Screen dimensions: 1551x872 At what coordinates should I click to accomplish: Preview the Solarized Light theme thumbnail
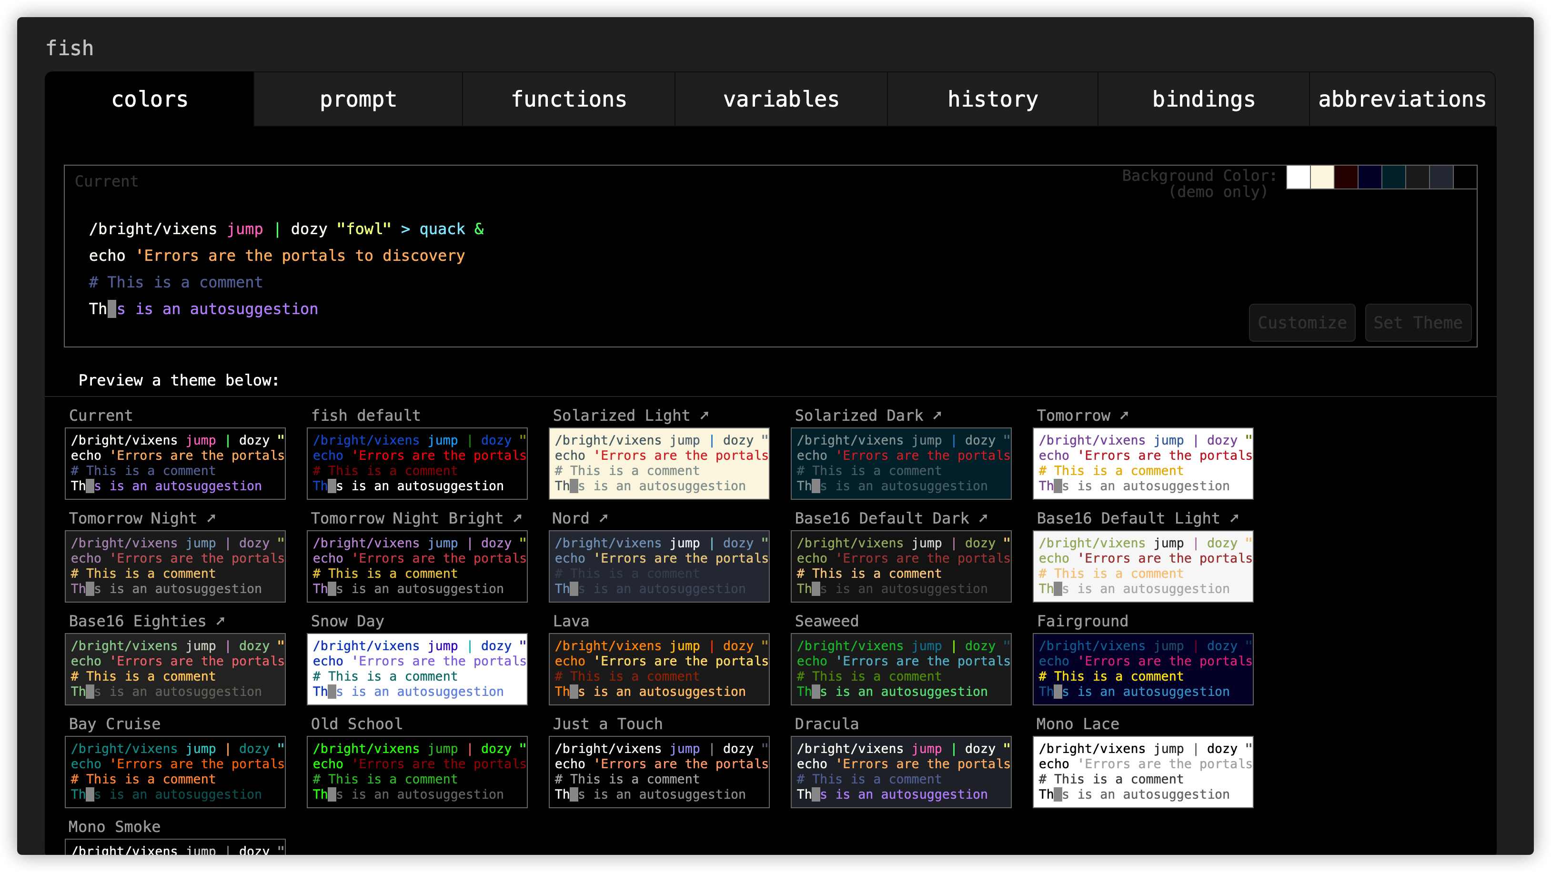(x=659, y=464)
